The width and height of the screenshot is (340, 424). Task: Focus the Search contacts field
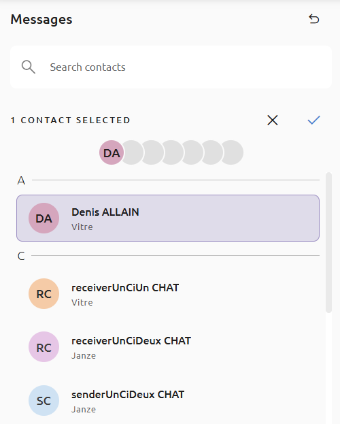pos(171,67)
